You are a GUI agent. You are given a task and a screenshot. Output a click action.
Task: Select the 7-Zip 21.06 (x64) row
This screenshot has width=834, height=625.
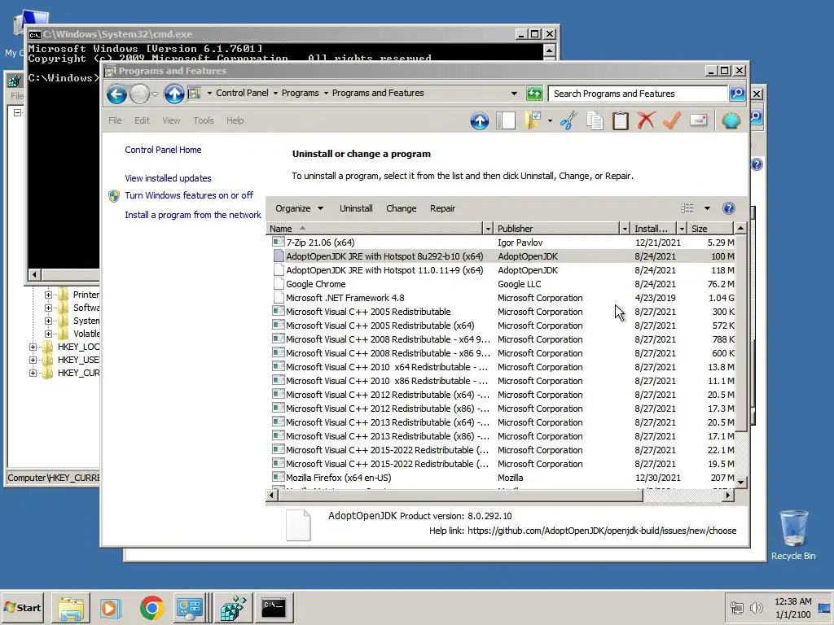(503, 243)
